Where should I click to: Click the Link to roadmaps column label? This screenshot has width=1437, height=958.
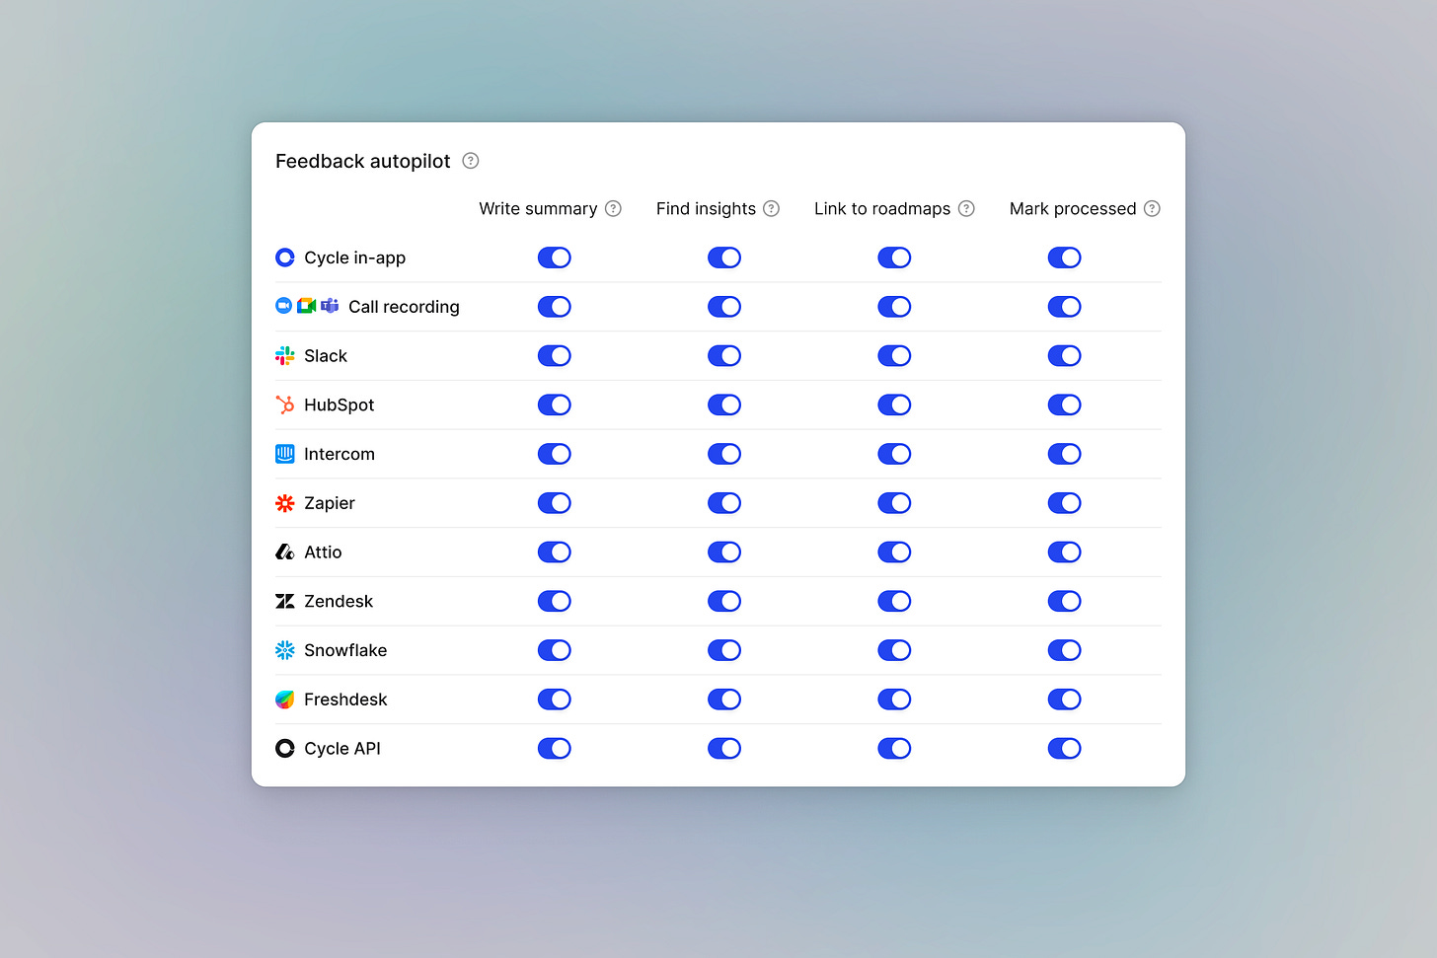882,209
